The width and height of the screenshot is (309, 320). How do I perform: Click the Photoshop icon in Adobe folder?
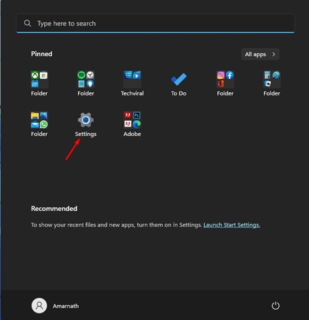(x=137, y=115)
